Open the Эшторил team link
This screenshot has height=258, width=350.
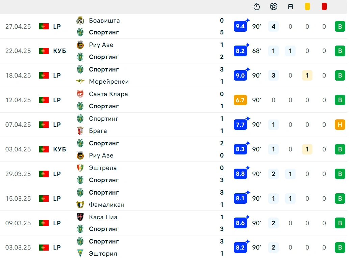point(103,254)
